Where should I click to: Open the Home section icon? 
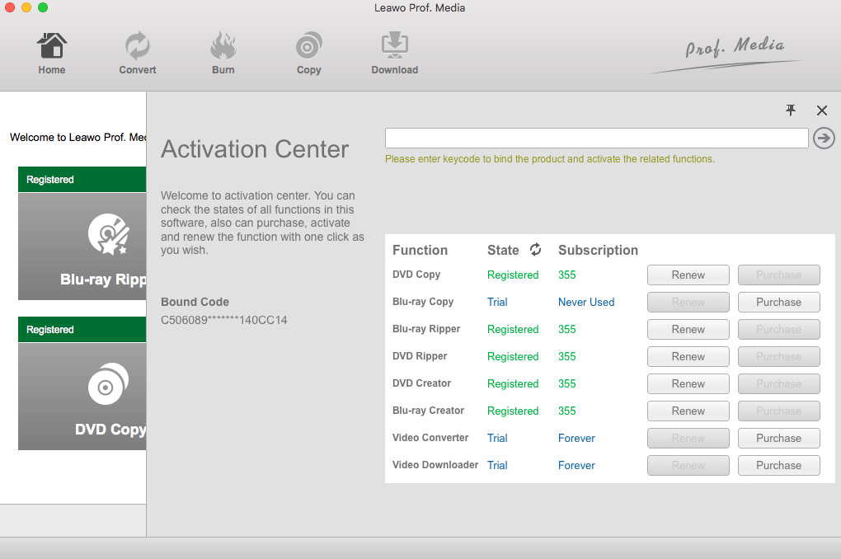52,53
